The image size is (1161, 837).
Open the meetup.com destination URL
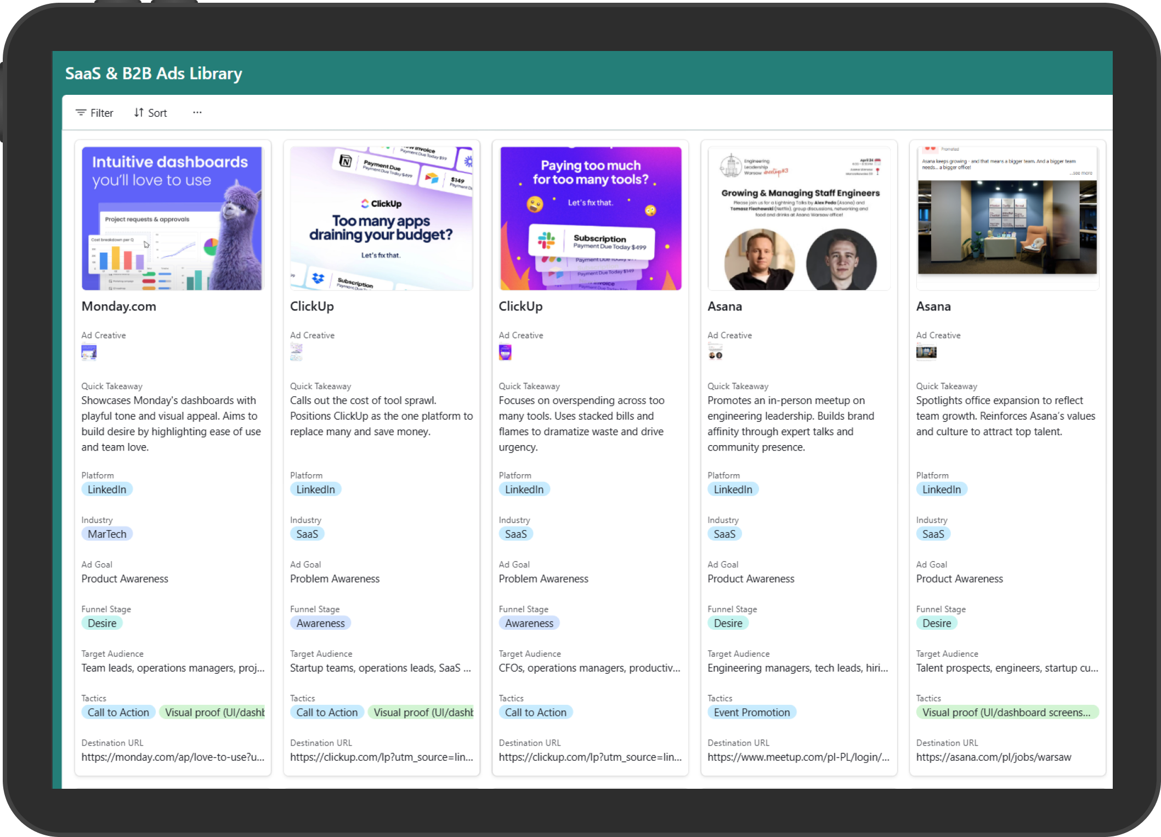798,757
